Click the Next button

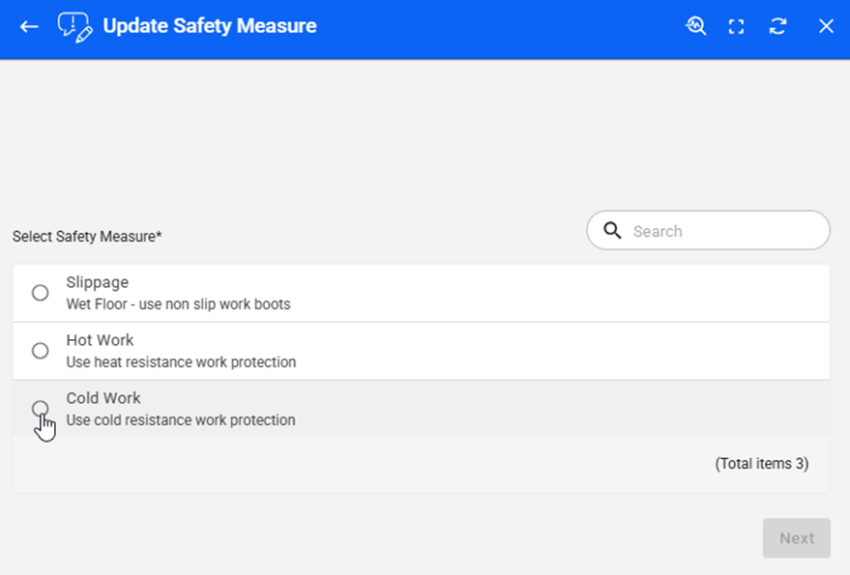click(796, 538)
